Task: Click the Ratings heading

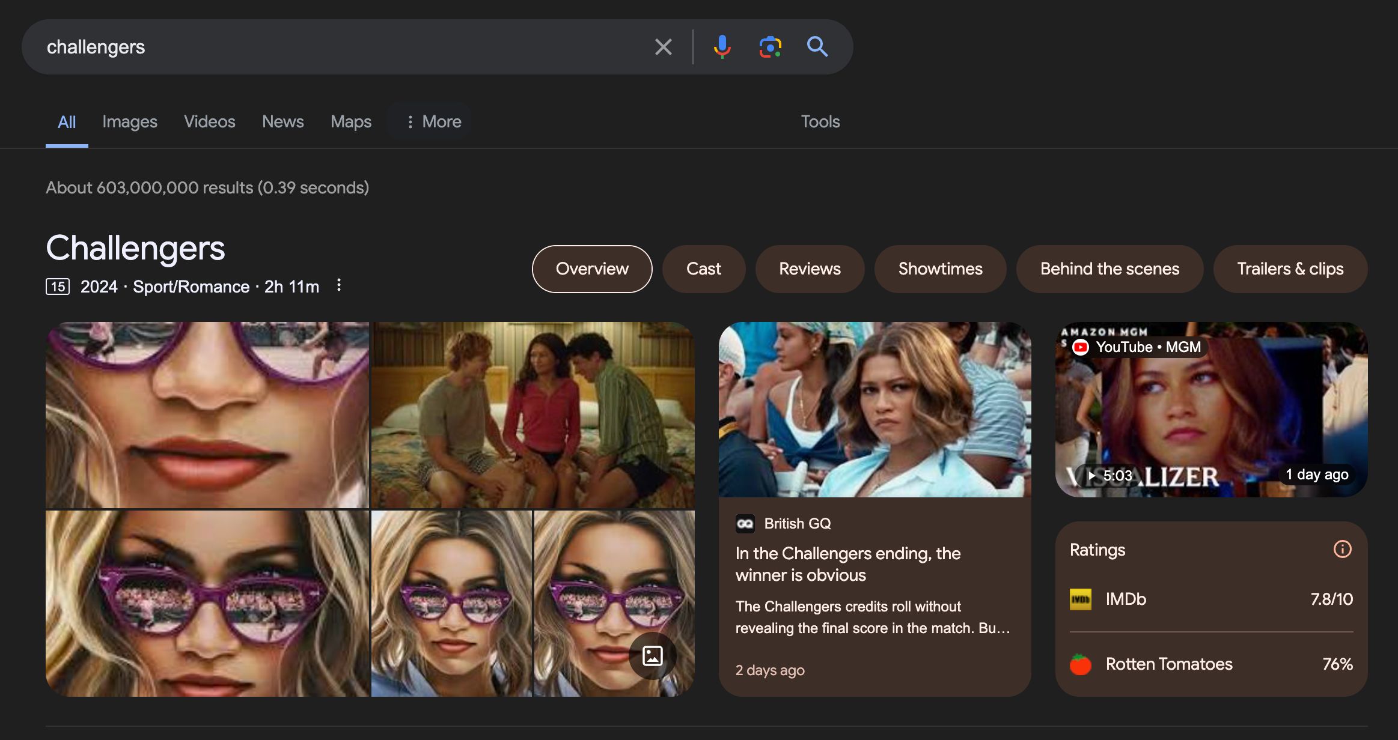Action: pos(1097,550)
